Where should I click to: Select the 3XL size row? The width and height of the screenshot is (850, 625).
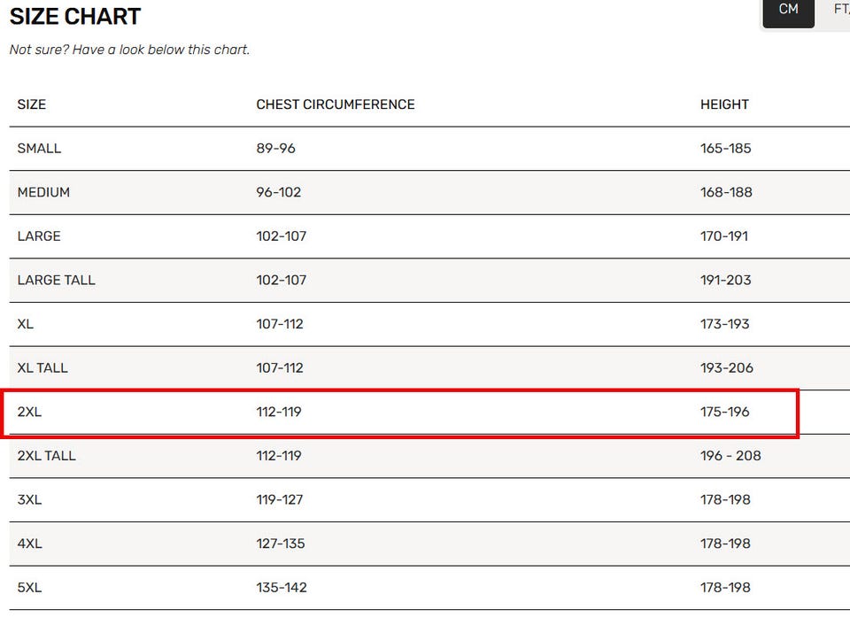[x=429, y=500]
